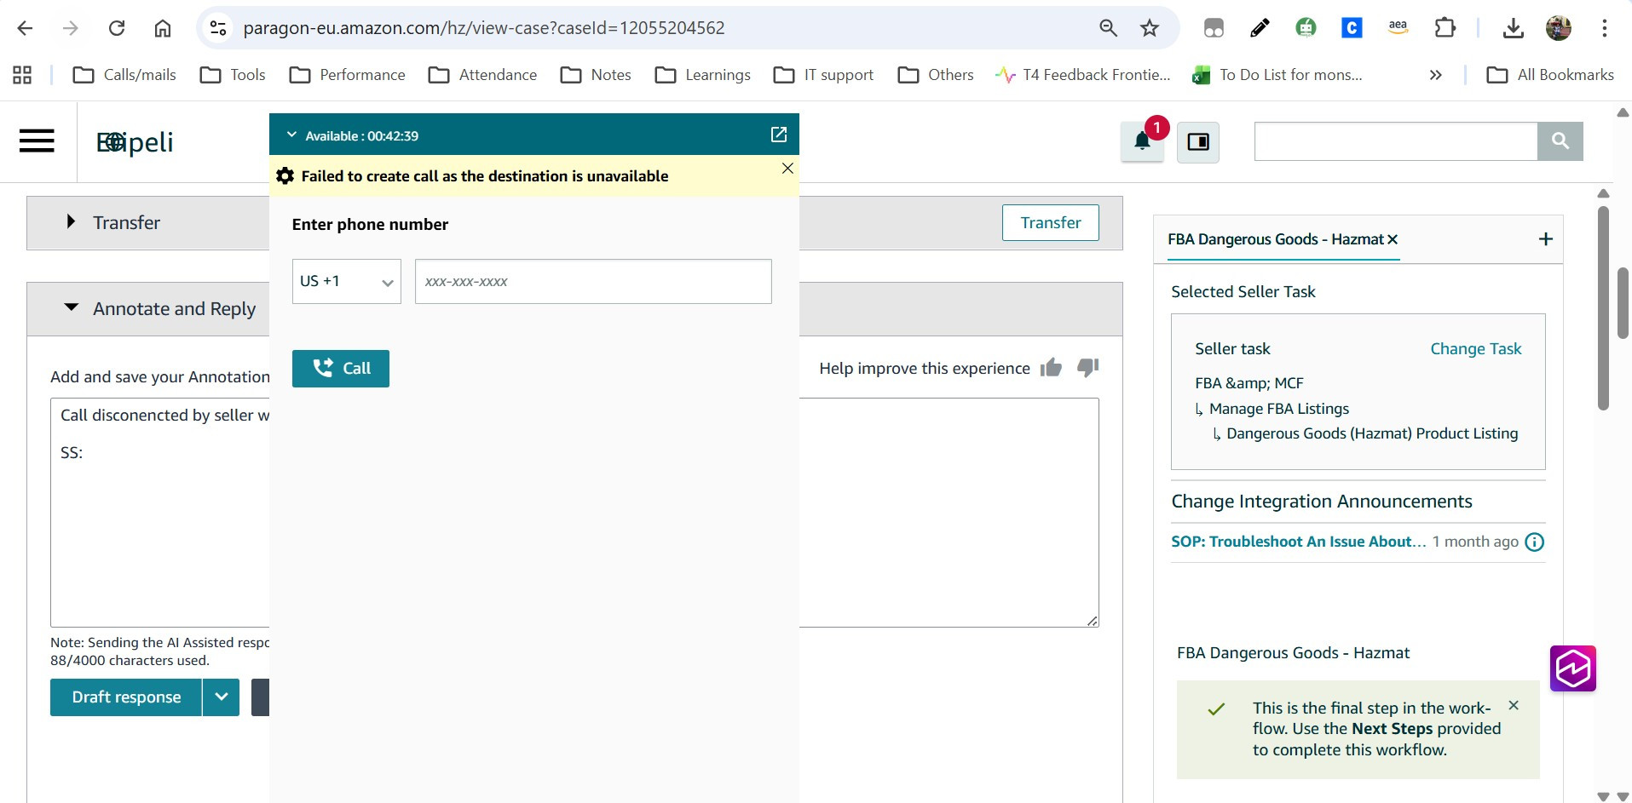Reload the current page
1632x803 pixels.
[x=117, y=28]
